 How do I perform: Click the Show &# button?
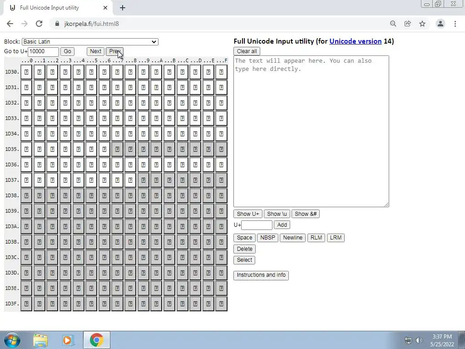[306, 214]
